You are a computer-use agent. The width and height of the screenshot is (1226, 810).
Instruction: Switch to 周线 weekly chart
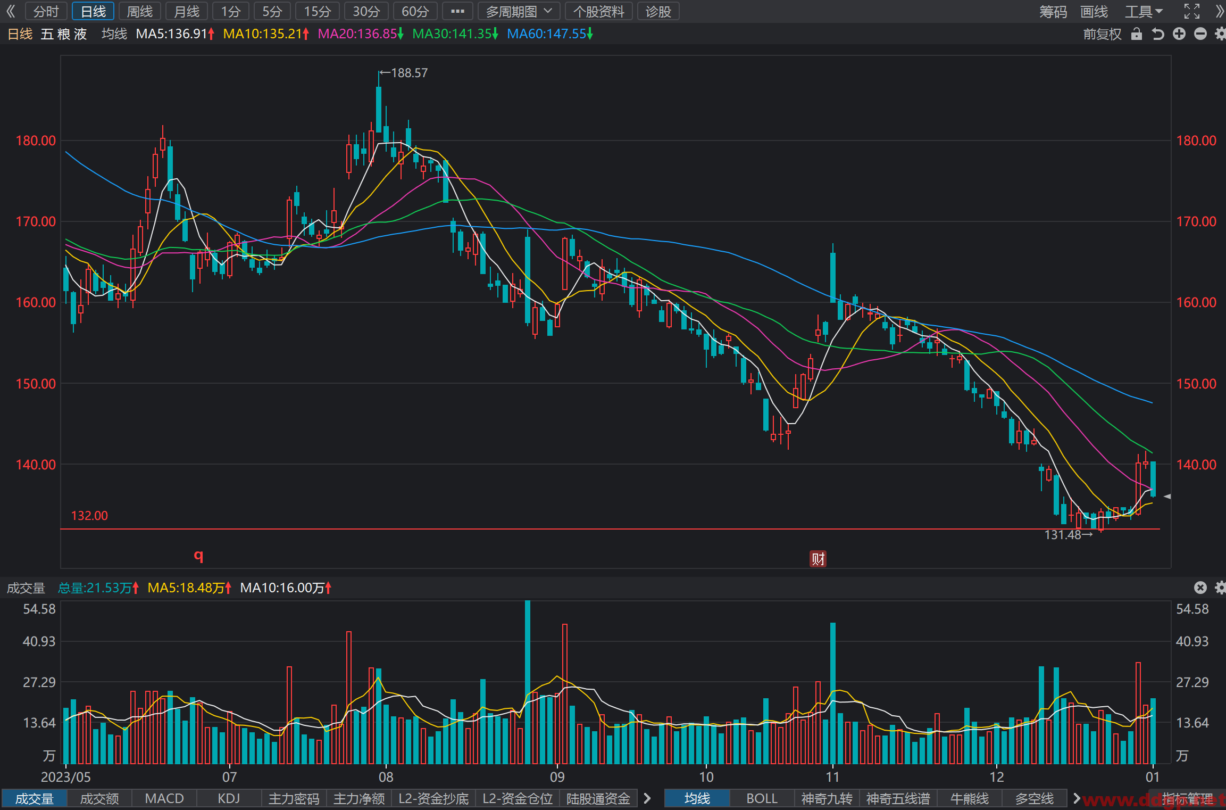coord(140,11)
